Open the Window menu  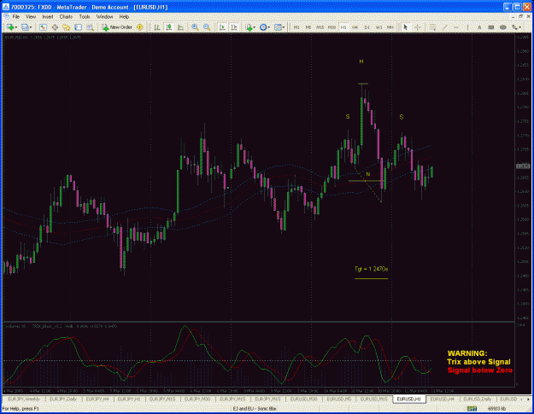point(104,16)
